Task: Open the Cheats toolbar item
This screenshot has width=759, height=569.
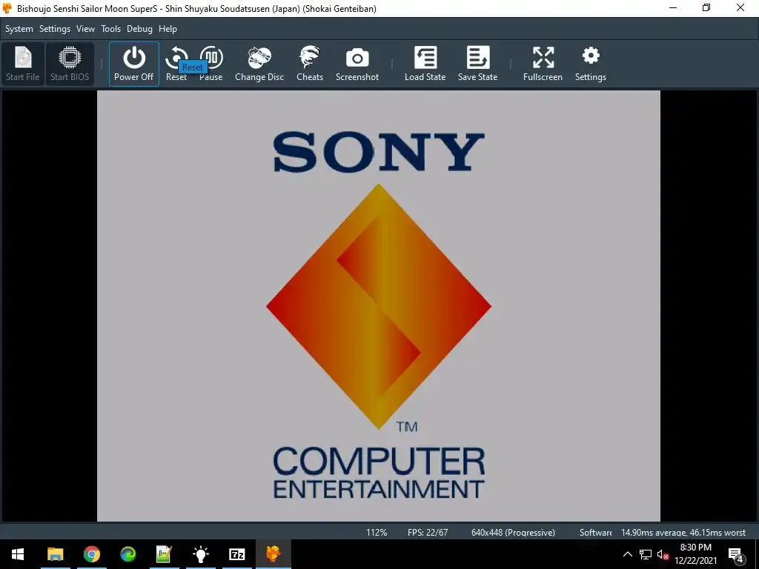Action: 310,64
